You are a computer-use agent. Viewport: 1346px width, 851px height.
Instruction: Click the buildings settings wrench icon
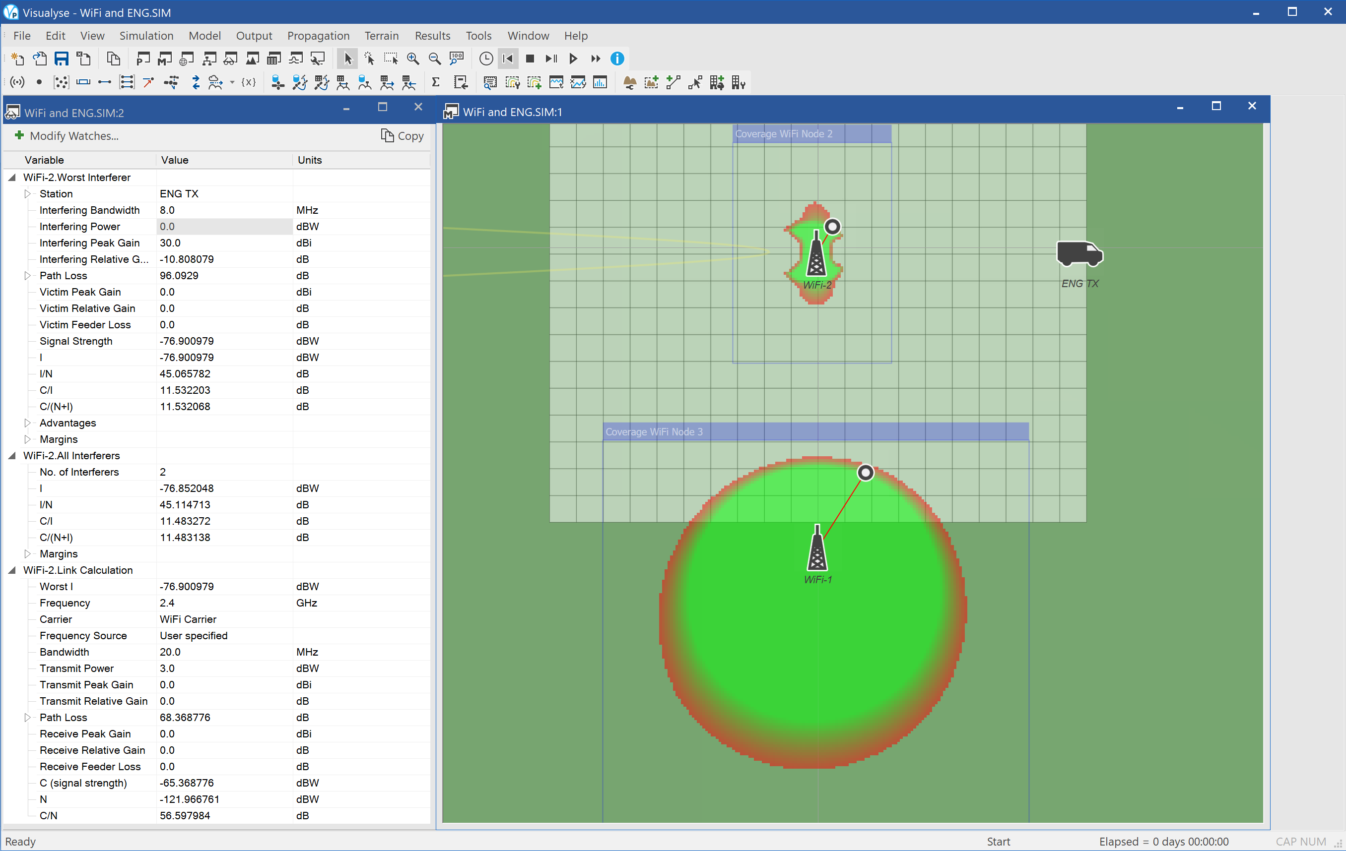point(739,83)
